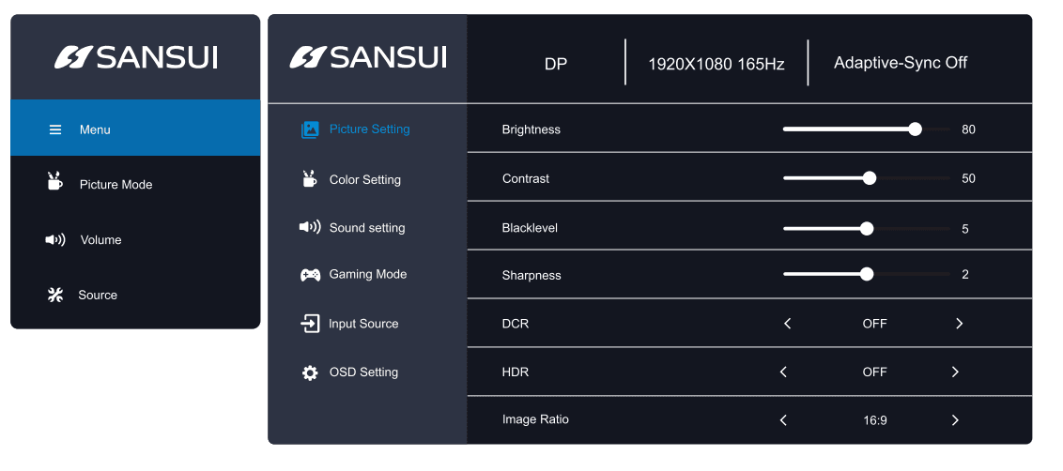This screenshot has width=1063, height=471.
Task: Click the Image Ratio label
Action: (535, 419)
